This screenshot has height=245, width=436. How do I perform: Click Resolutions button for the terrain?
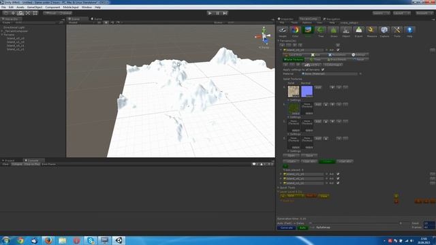(337, 54)
